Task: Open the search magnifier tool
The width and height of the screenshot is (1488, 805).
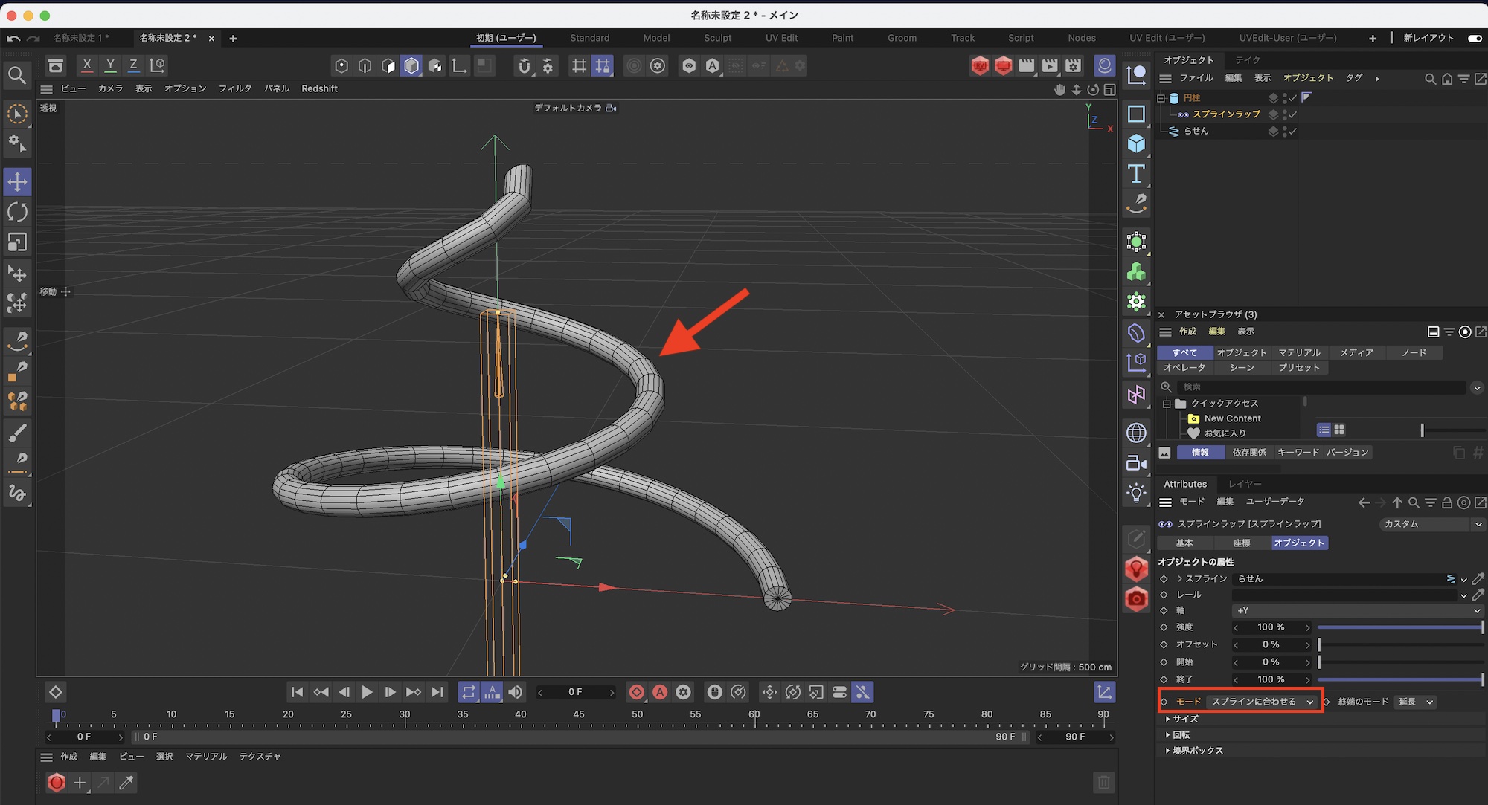Action: tap(17, 75)
